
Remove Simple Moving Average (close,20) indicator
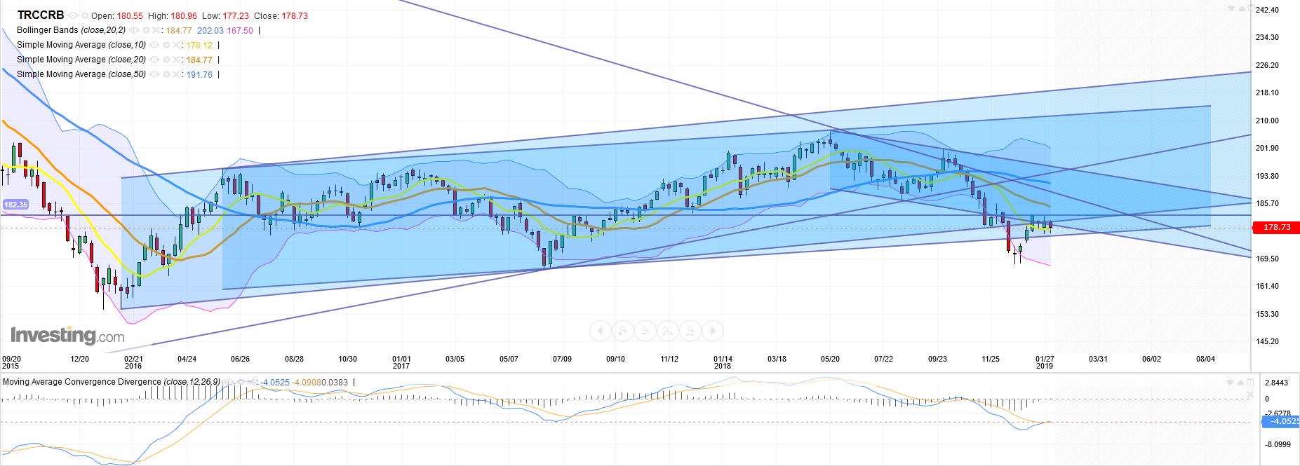click(176, 60)
